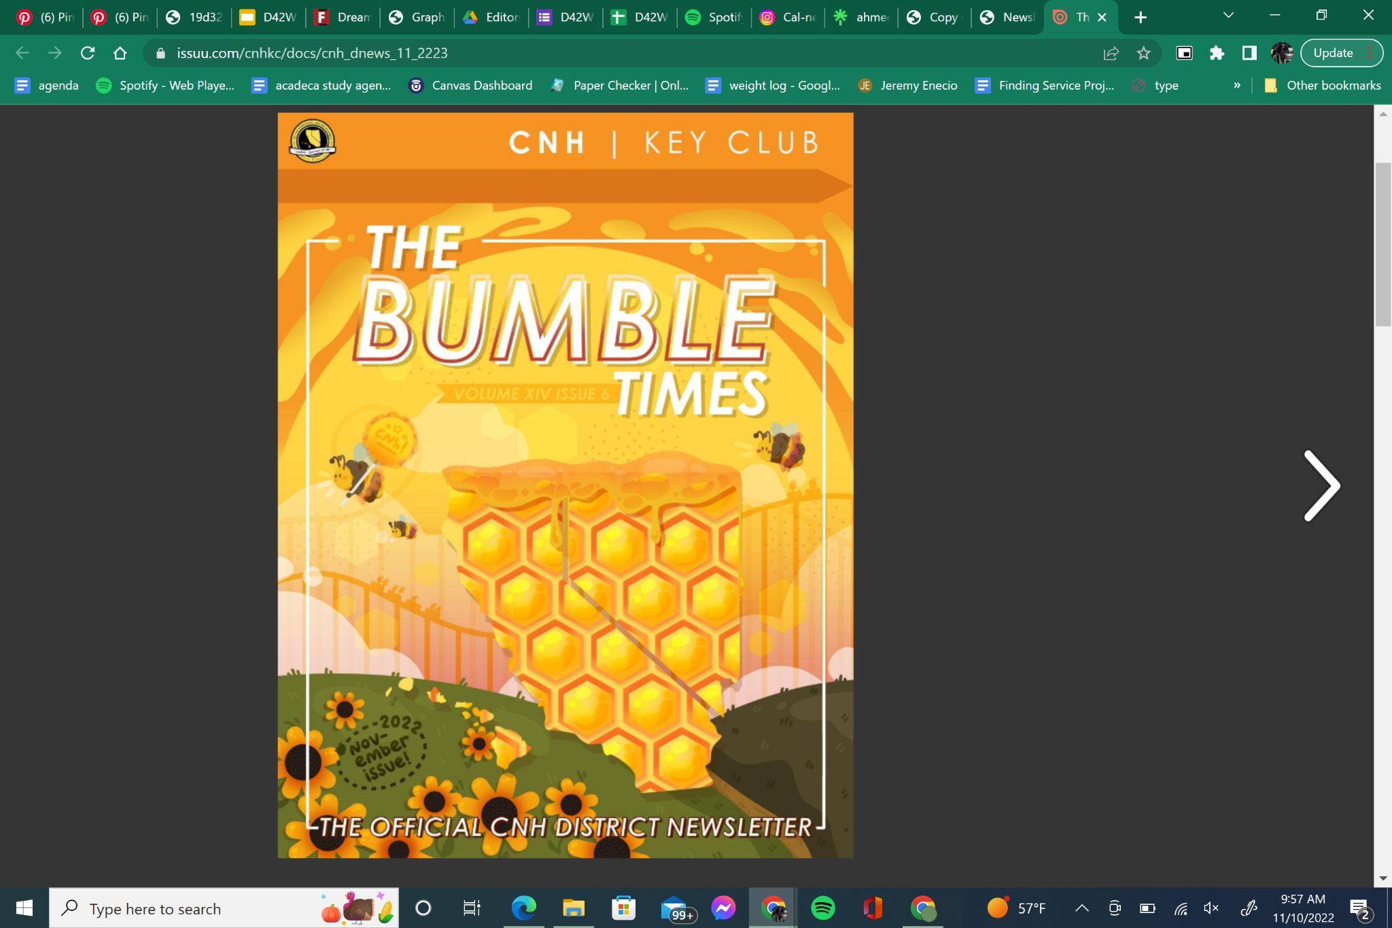Open the Chrome profile avatar
1392x928 pixels.
pyautogui.click(x=1282, y=53)
